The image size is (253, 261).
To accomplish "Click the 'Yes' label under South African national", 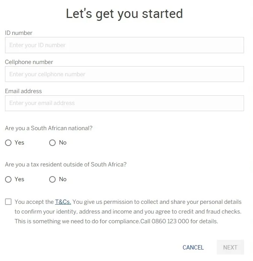I will pos(19,143).
